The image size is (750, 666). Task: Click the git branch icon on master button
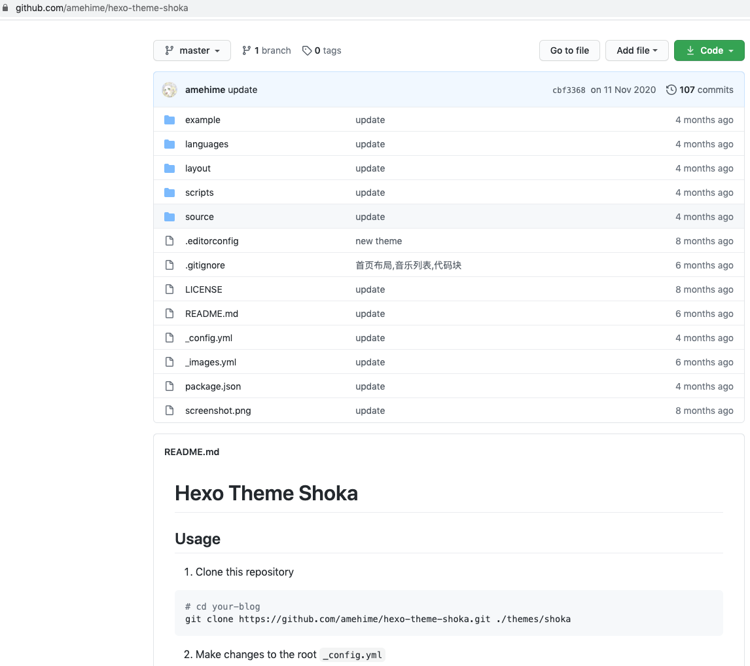point(170,50)
